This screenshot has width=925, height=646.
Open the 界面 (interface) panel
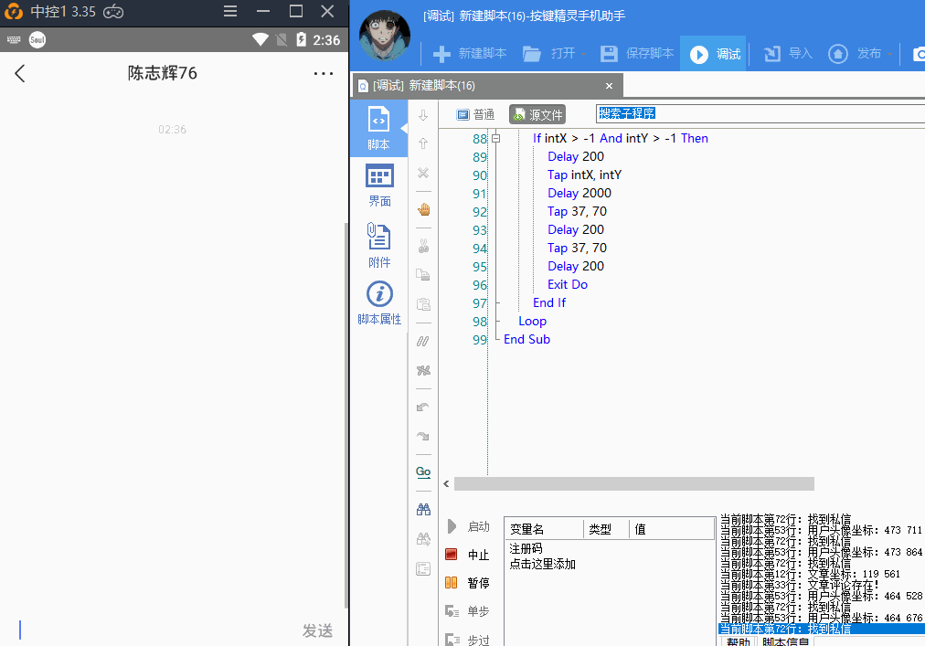[x=379, y=185]
